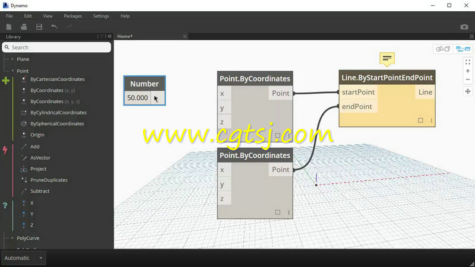Viewport: 475px width, 267px height.
Task: Toggle preview checkbox on lower Point.ByCoordinates node
Action: pos(277,212)
